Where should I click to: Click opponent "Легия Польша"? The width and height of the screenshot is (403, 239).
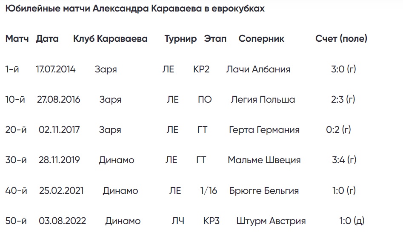click(263, 100)
